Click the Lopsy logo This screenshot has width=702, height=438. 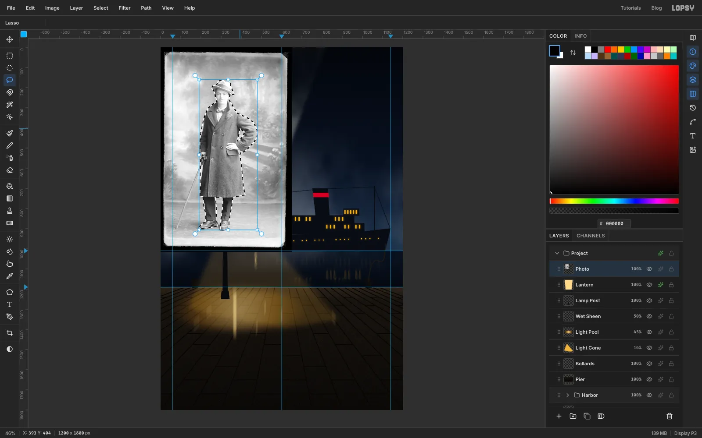pos(683,8)
